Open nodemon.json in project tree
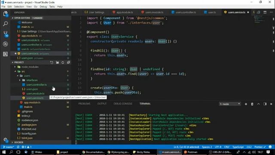The height and width of the screenshot is (155, 275). (x=30, y=120)
